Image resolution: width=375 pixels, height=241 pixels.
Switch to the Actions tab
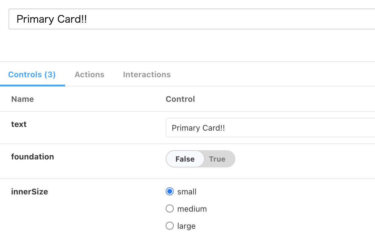(89, 75)
